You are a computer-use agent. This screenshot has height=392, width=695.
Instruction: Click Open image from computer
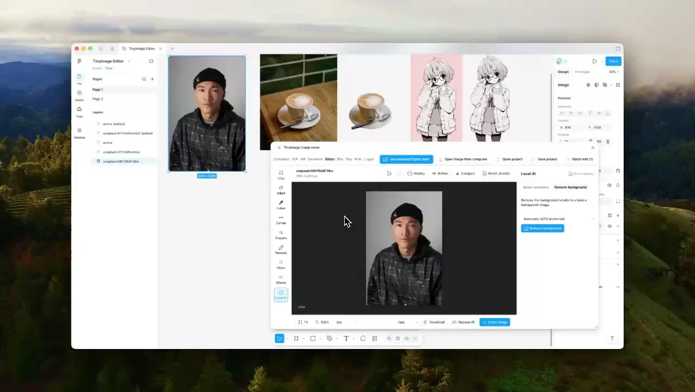[x=463, y=160]
